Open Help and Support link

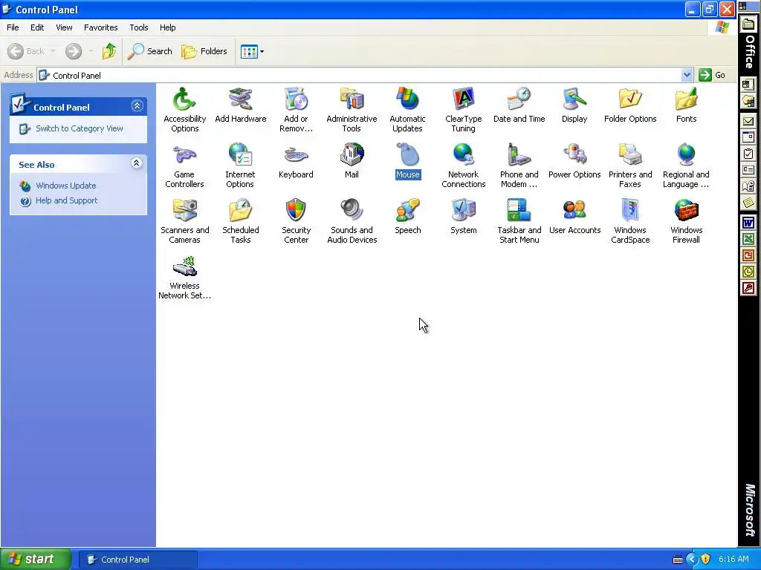coord(66,200)
